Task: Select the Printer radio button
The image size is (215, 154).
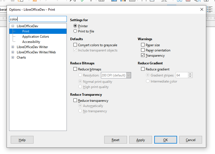Action: (x=75, y=26)
